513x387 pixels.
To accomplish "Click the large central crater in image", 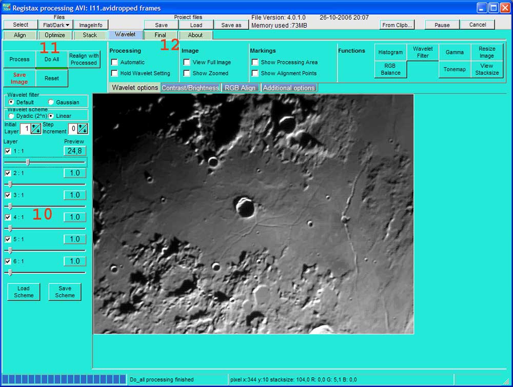I will pos(245,207).
